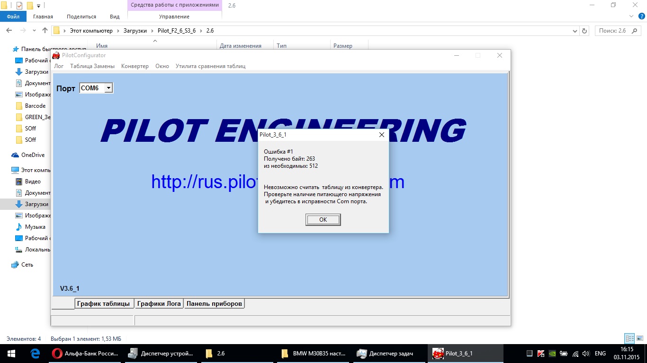
Task: Open the Окно menu in PilotConfigurator
Action: (162, 66)
